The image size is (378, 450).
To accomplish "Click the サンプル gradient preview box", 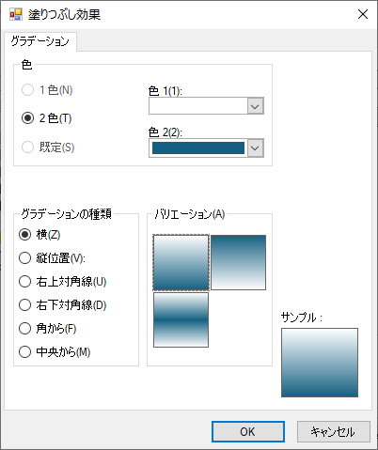I will coord(320,363).
